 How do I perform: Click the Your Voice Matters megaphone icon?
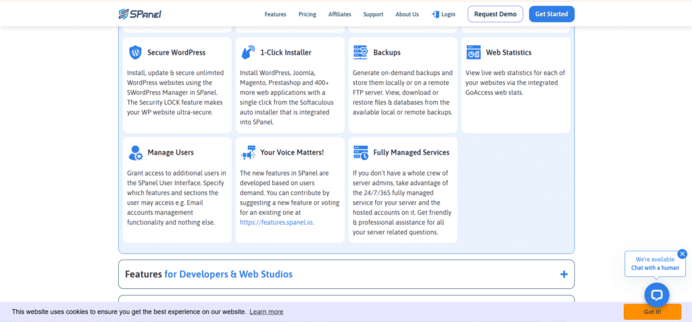point(248,153)
